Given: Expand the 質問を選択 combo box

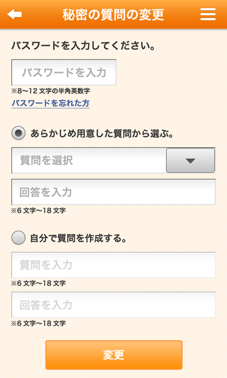Looking at the screenshot, I should click(x=113, y=160).
